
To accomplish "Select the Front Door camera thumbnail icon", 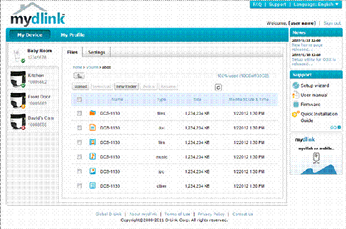I will (x=18, y=100).
